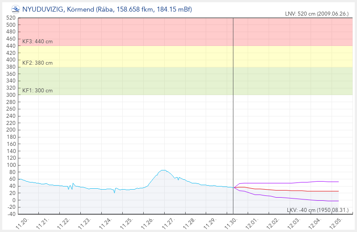357x232 pixels.
Task: Click the peak of the blue water level curve
Action: (x=164, y=170)
